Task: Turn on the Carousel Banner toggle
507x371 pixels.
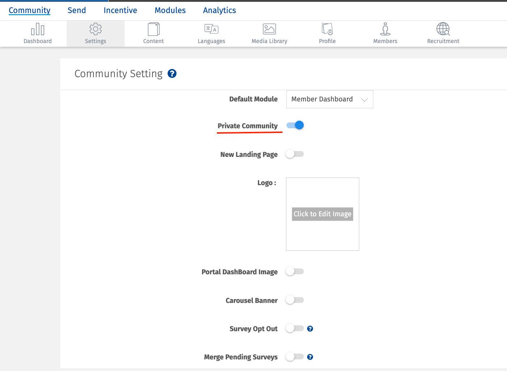Action: (294, 300)
